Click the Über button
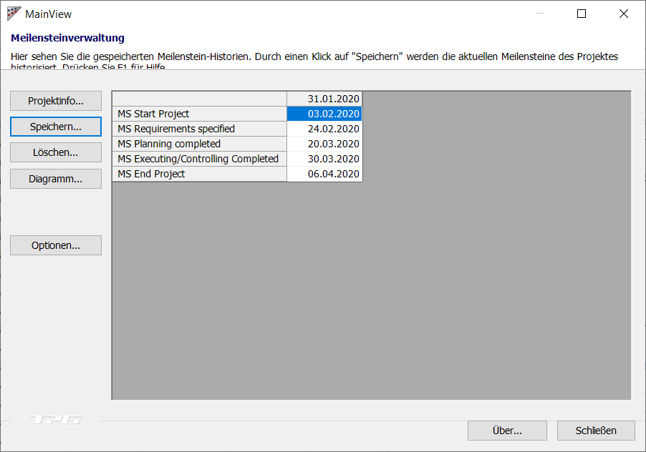 (x=507, y=431)
